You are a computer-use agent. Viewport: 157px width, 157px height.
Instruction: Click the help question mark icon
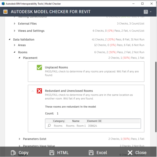click(146, 12)
